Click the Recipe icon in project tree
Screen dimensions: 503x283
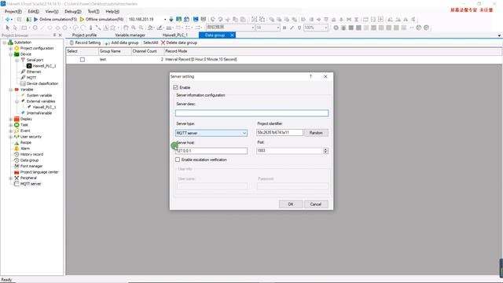[17, 142]
